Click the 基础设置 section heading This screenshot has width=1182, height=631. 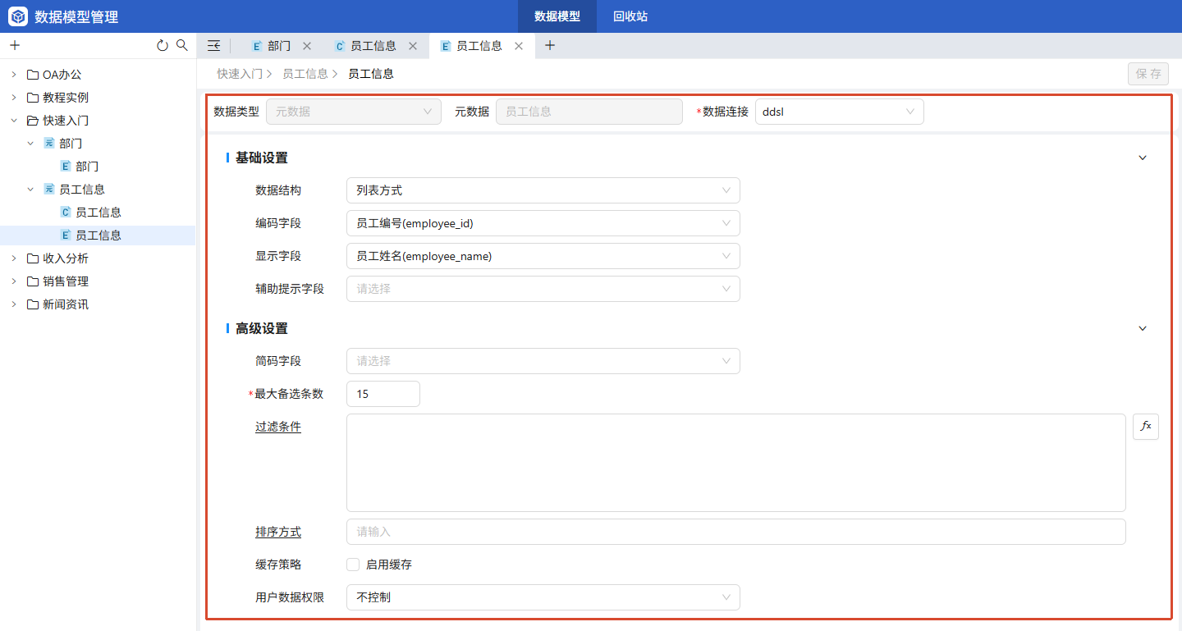[x=262, y=158]
